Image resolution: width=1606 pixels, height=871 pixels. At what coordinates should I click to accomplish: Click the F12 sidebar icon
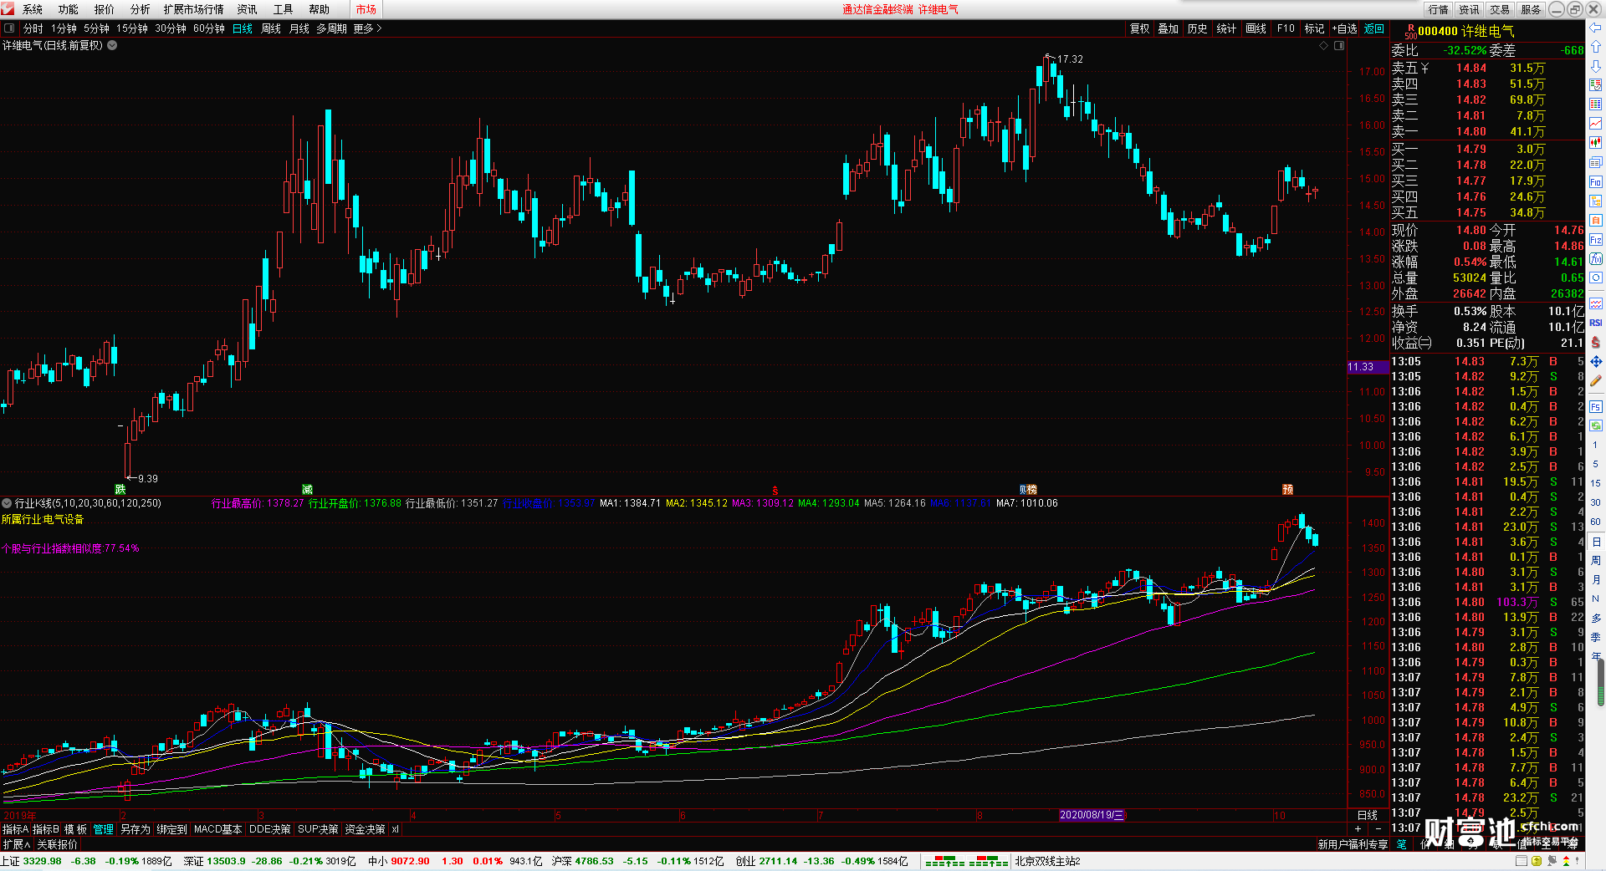pyautogui.click(x=1595, y=240)
